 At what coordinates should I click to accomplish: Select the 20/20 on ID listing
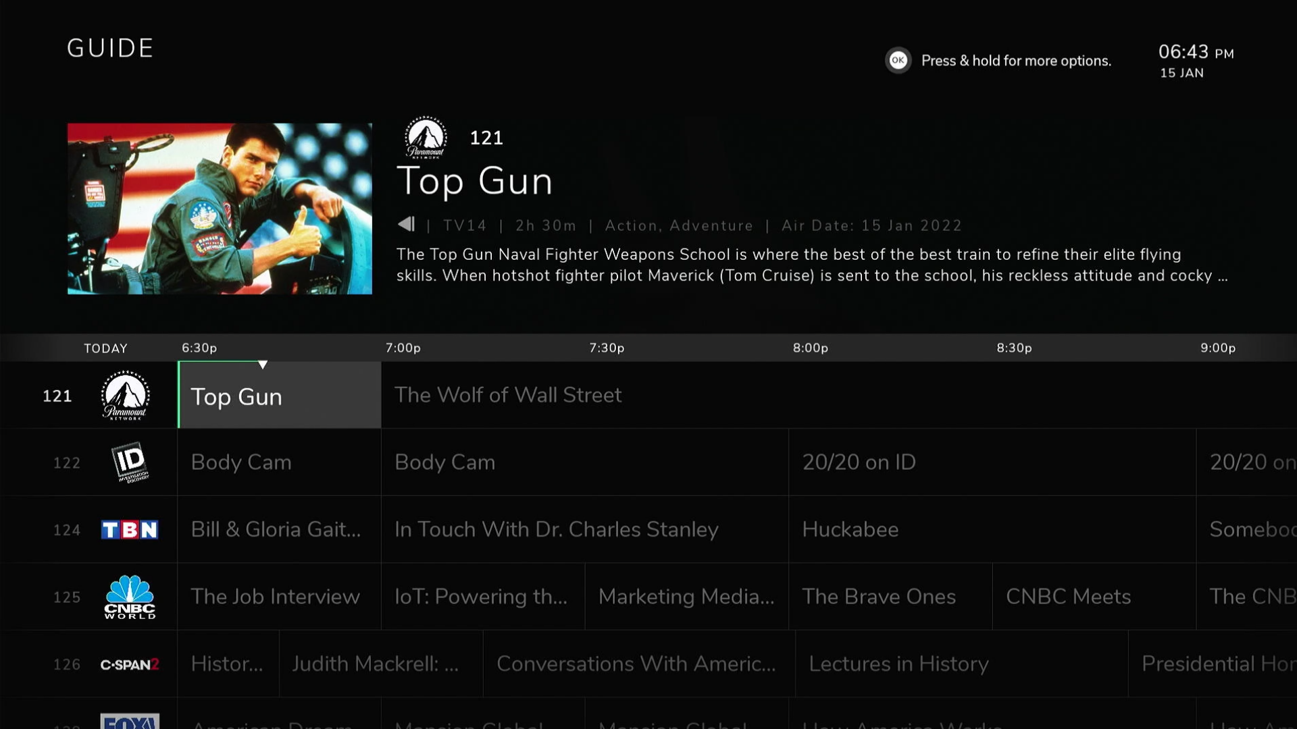859,462
